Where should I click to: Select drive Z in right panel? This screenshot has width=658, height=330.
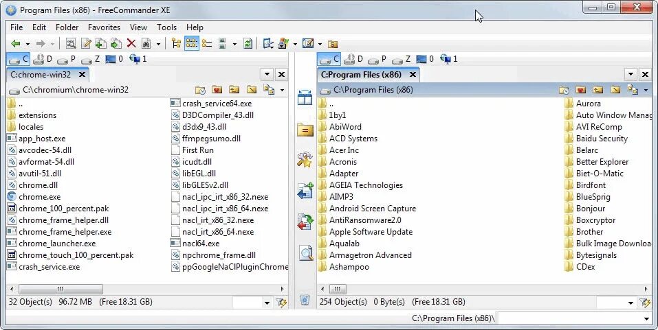point(401,59)
